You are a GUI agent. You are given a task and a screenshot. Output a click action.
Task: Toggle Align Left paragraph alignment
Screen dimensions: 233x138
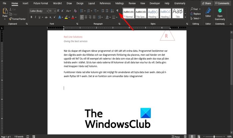(x=82, y=17)
